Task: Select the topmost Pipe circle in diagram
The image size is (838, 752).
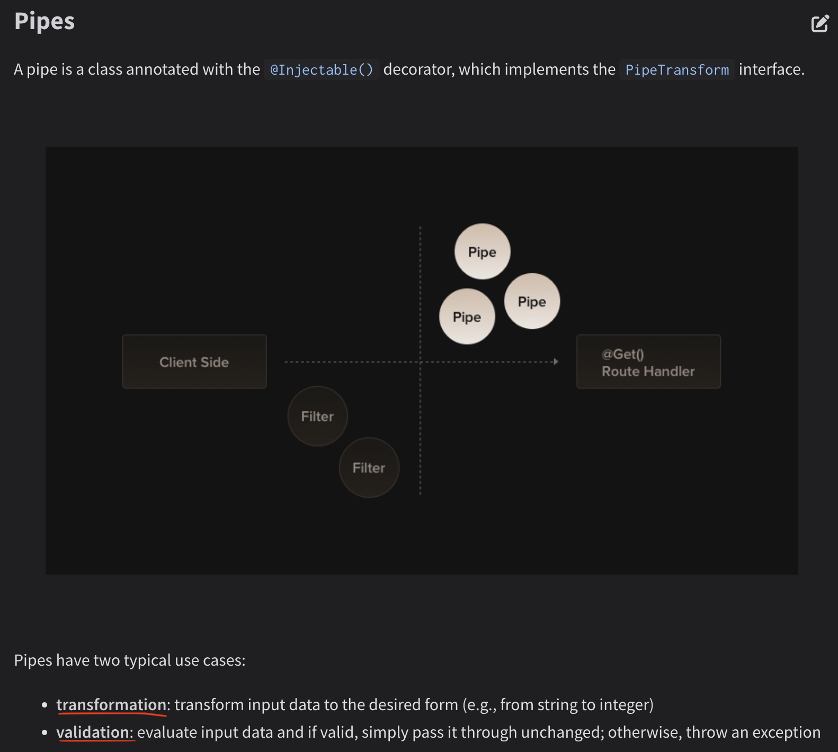Action: click(x=482, y=252)
